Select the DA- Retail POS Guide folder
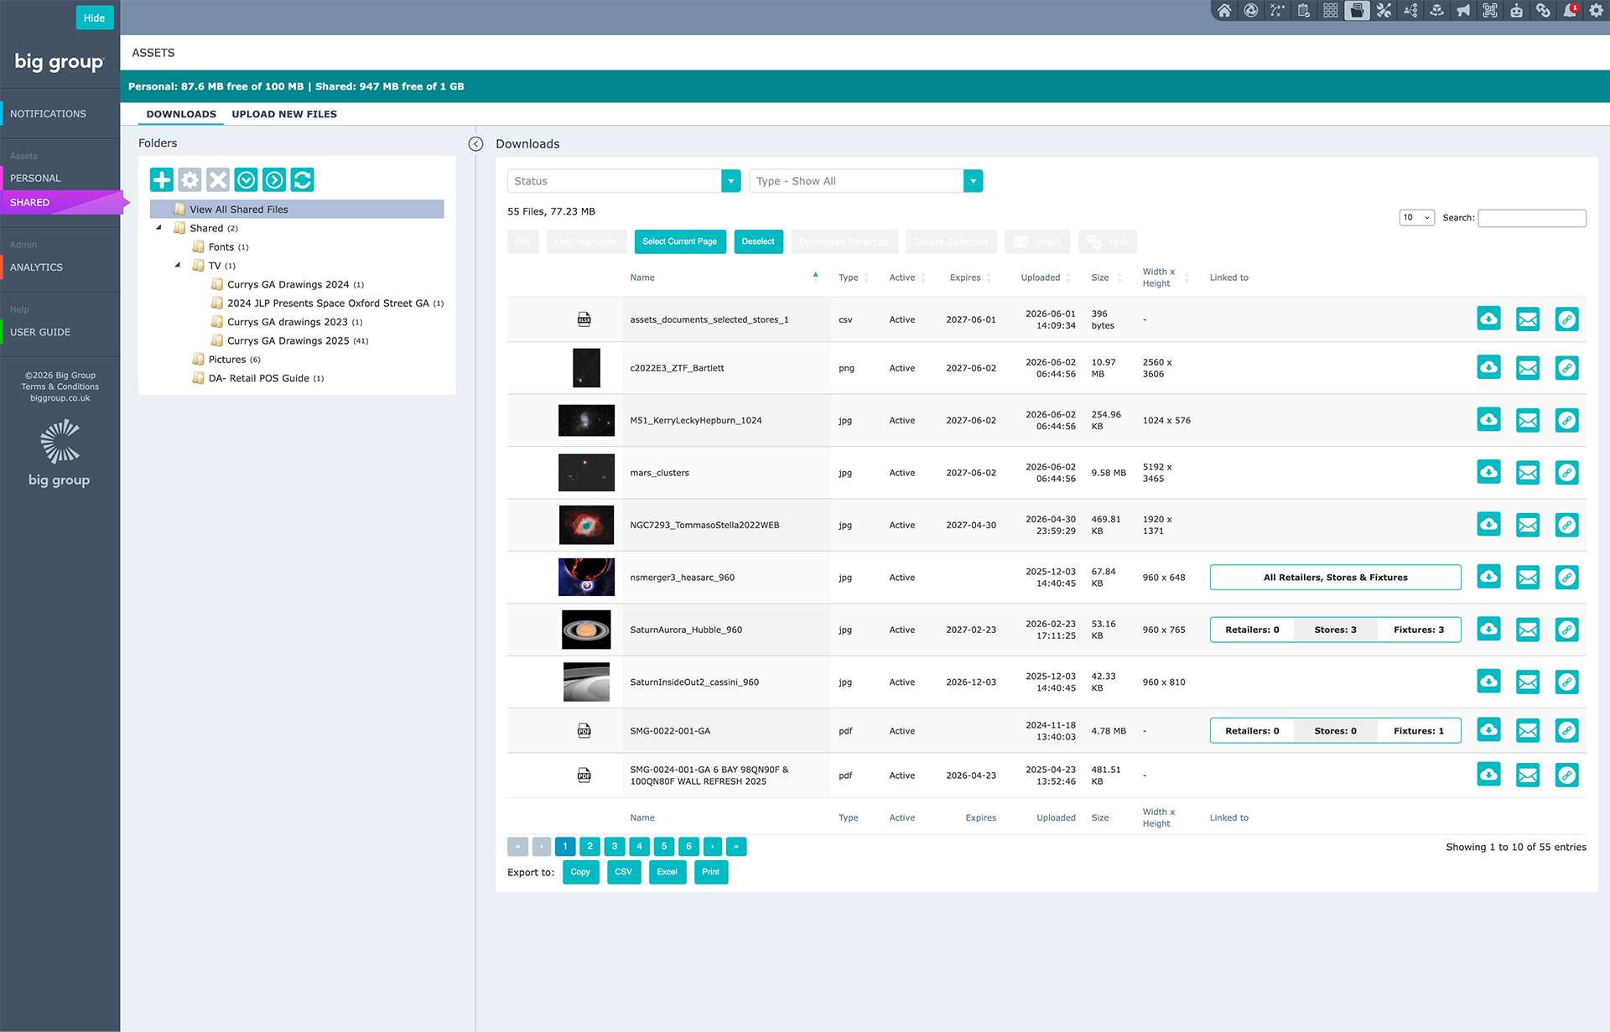1610x1032 pixels. pos(259,378)
